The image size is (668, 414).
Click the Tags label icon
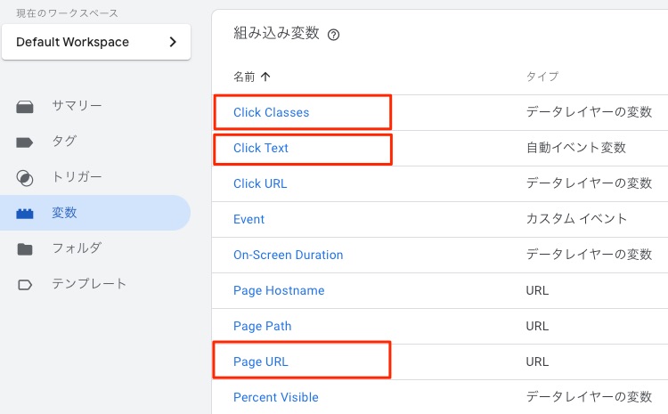pyautogui.click(x=25, y=142)
